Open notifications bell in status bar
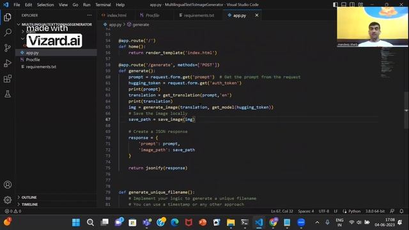 click(x=401, y=211)
